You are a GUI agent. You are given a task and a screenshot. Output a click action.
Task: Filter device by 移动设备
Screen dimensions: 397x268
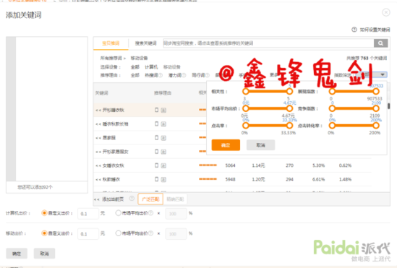(172, 67)
